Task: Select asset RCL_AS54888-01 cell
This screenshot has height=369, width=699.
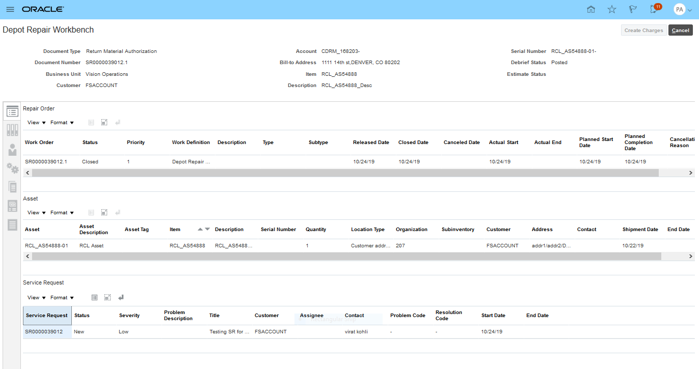Action: 46,246
